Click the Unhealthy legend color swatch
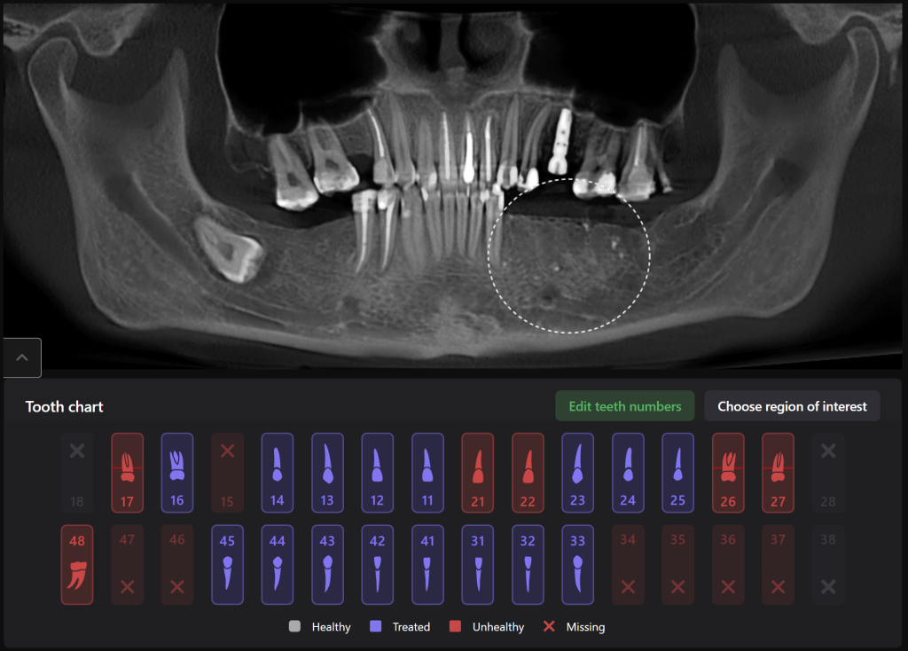The image size is (908, 651). click(455, 626)
